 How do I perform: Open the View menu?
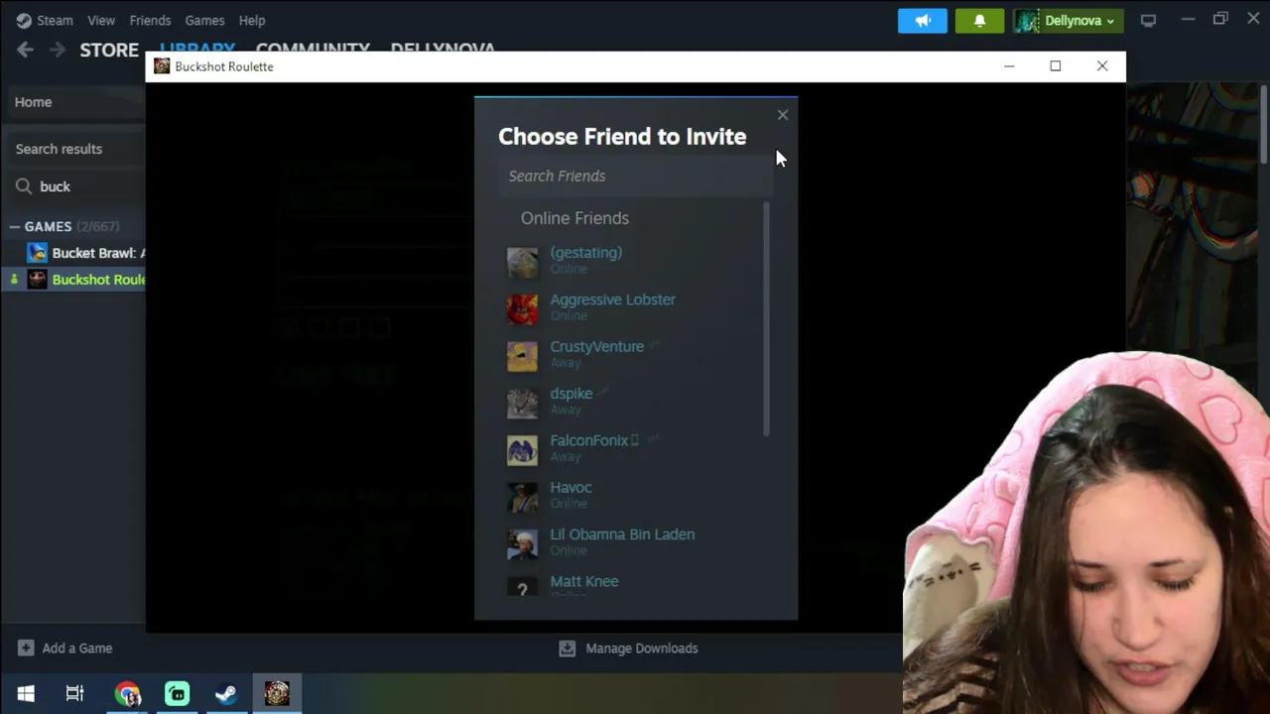pos(101,20)
